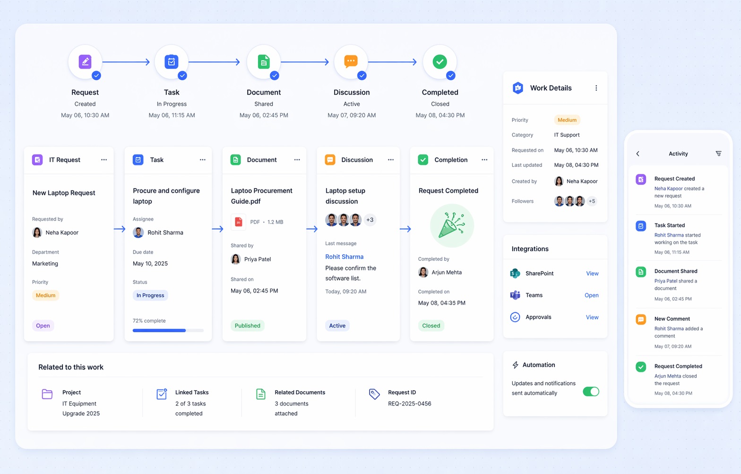Click the Task Started activity icon
Screen dimensions: 741x474
[x=641, y=226]
